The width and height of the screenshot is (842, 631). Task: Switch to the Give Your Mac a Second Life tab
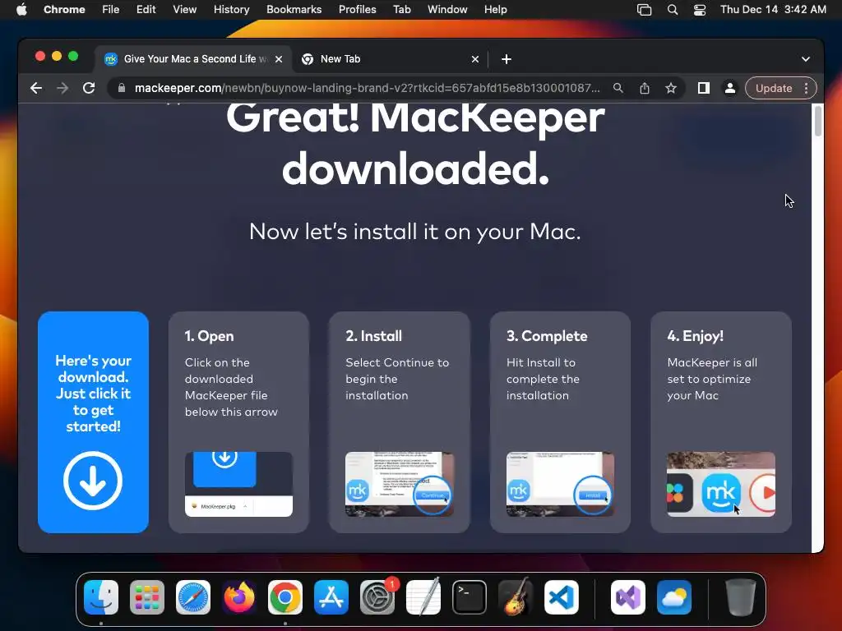point(193,58)
